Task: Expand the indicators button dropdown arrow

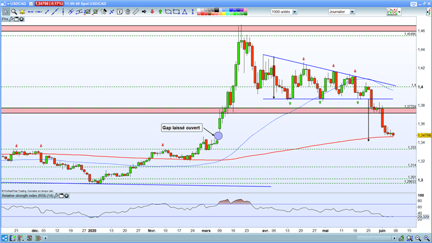Action: tap(400, 12)
